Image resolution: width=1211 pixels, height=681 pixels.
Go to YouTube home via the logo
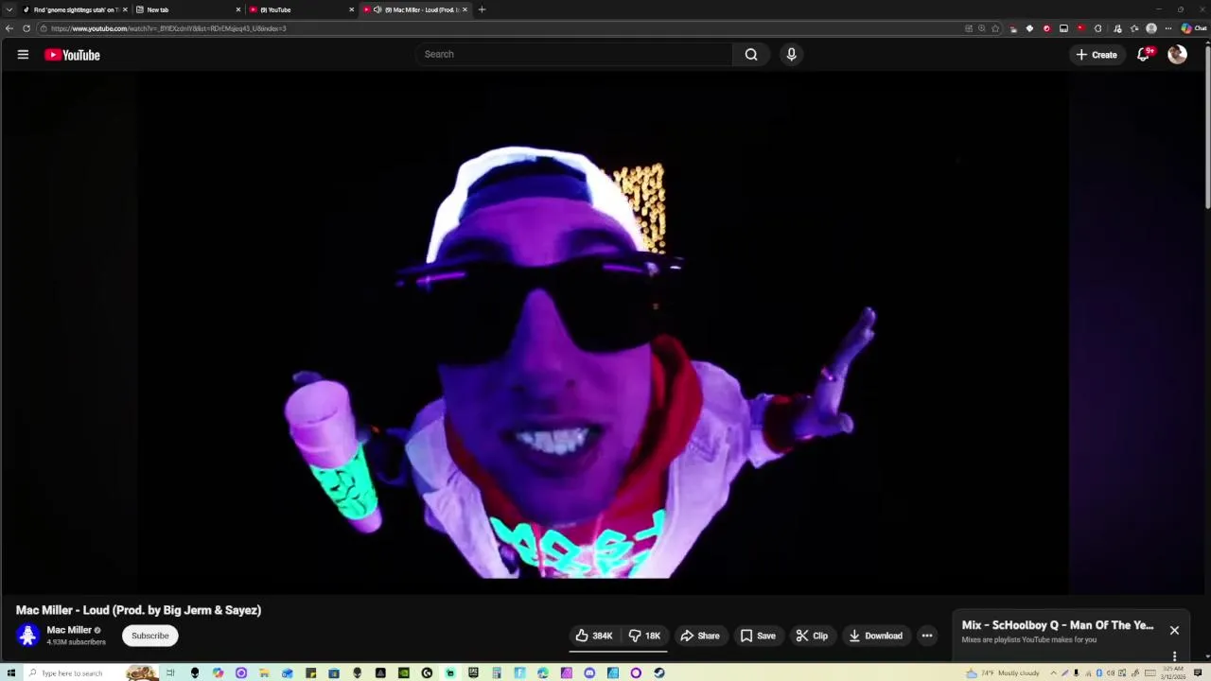[72, 55]
